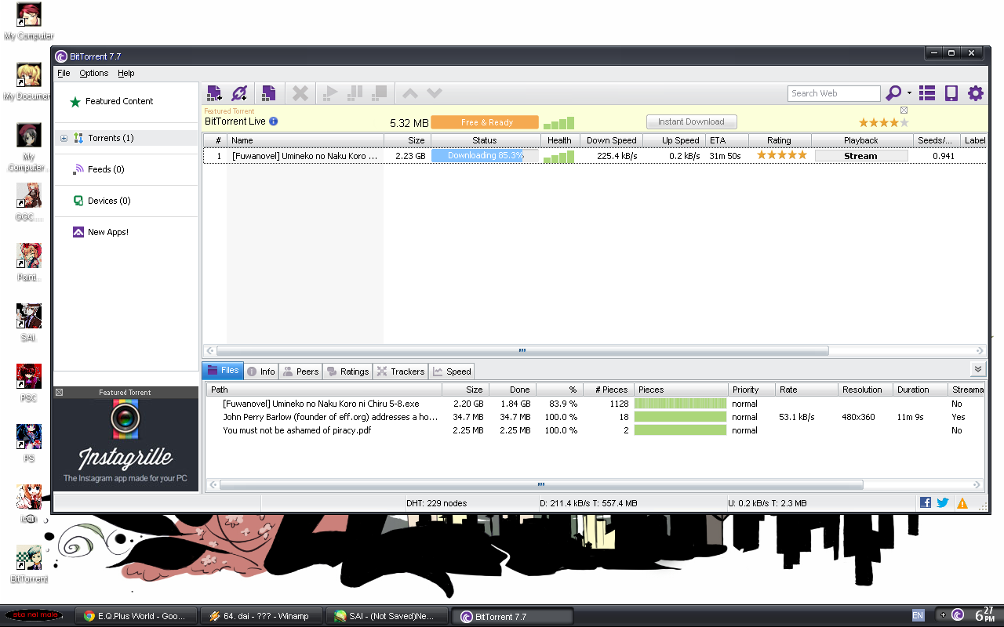The image size is (1004, 627).
Task: Click the list view toolbar icon
Action: (927, 93)
